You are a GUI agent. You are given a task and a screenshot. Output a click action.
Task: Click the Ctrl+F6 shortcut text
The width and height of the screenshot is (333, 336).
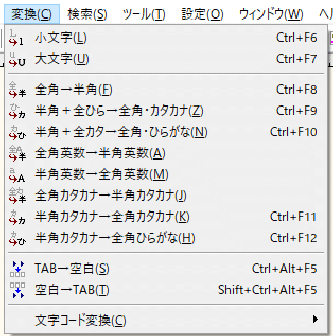296,38
